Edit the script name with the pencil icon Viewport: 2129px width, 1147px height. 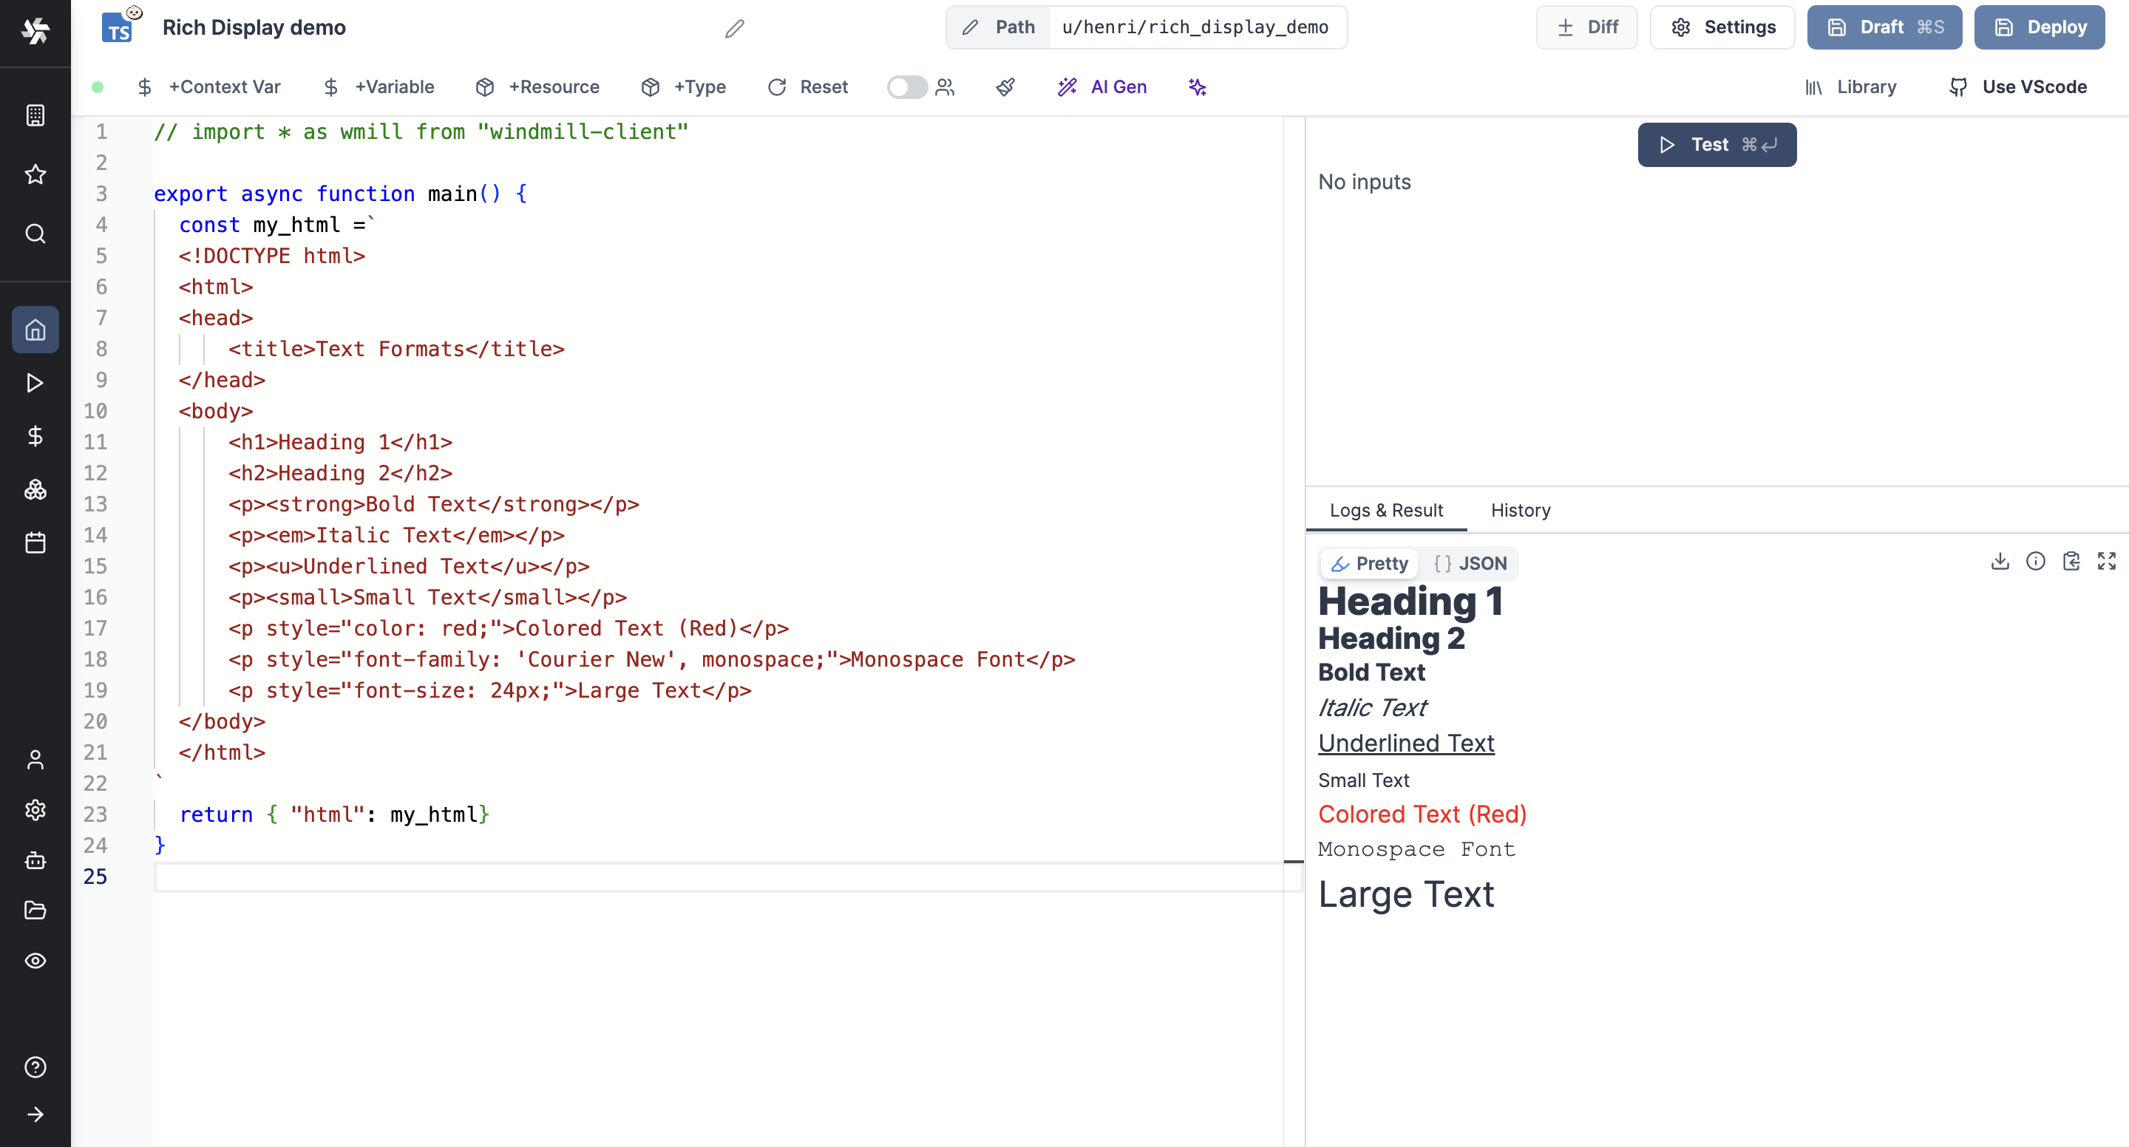(733, 29)
